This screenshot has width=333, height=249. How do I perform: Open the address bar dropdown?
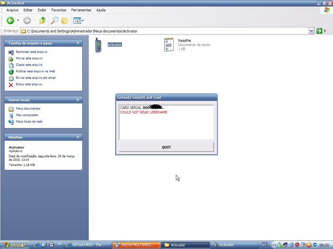pyautogui.click(x=311, y=31)
